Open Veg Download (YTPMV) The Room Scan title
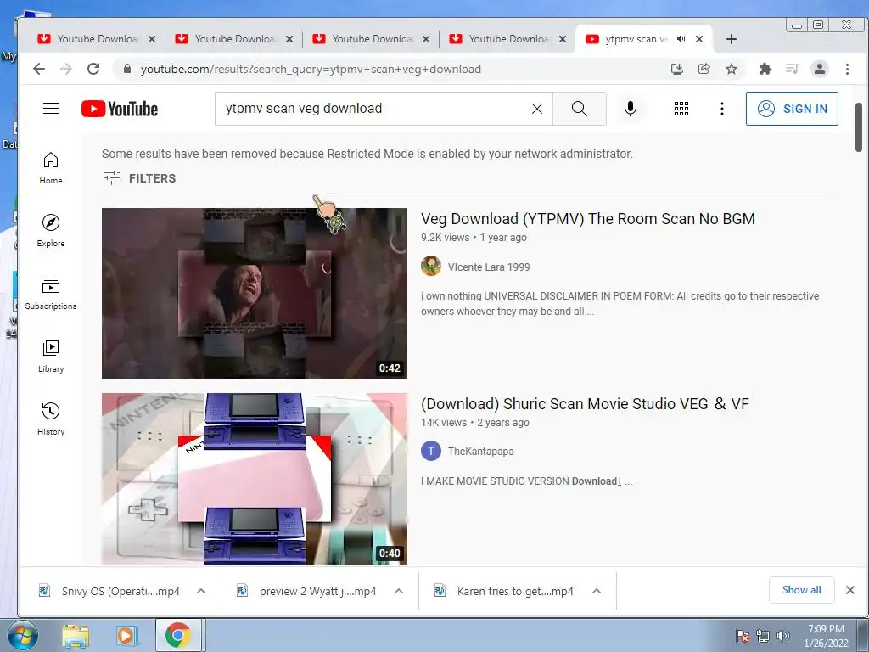Image resolution: width=869 pixels, height=652 pixels. tap(587, 219)
